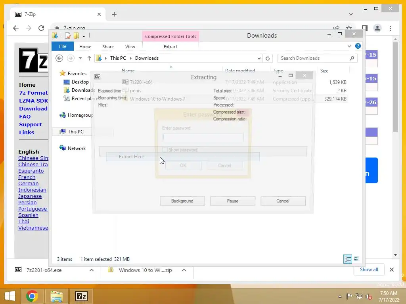Go back in Chrome browser
Viewport: 406px width, 304px height.
16,28
